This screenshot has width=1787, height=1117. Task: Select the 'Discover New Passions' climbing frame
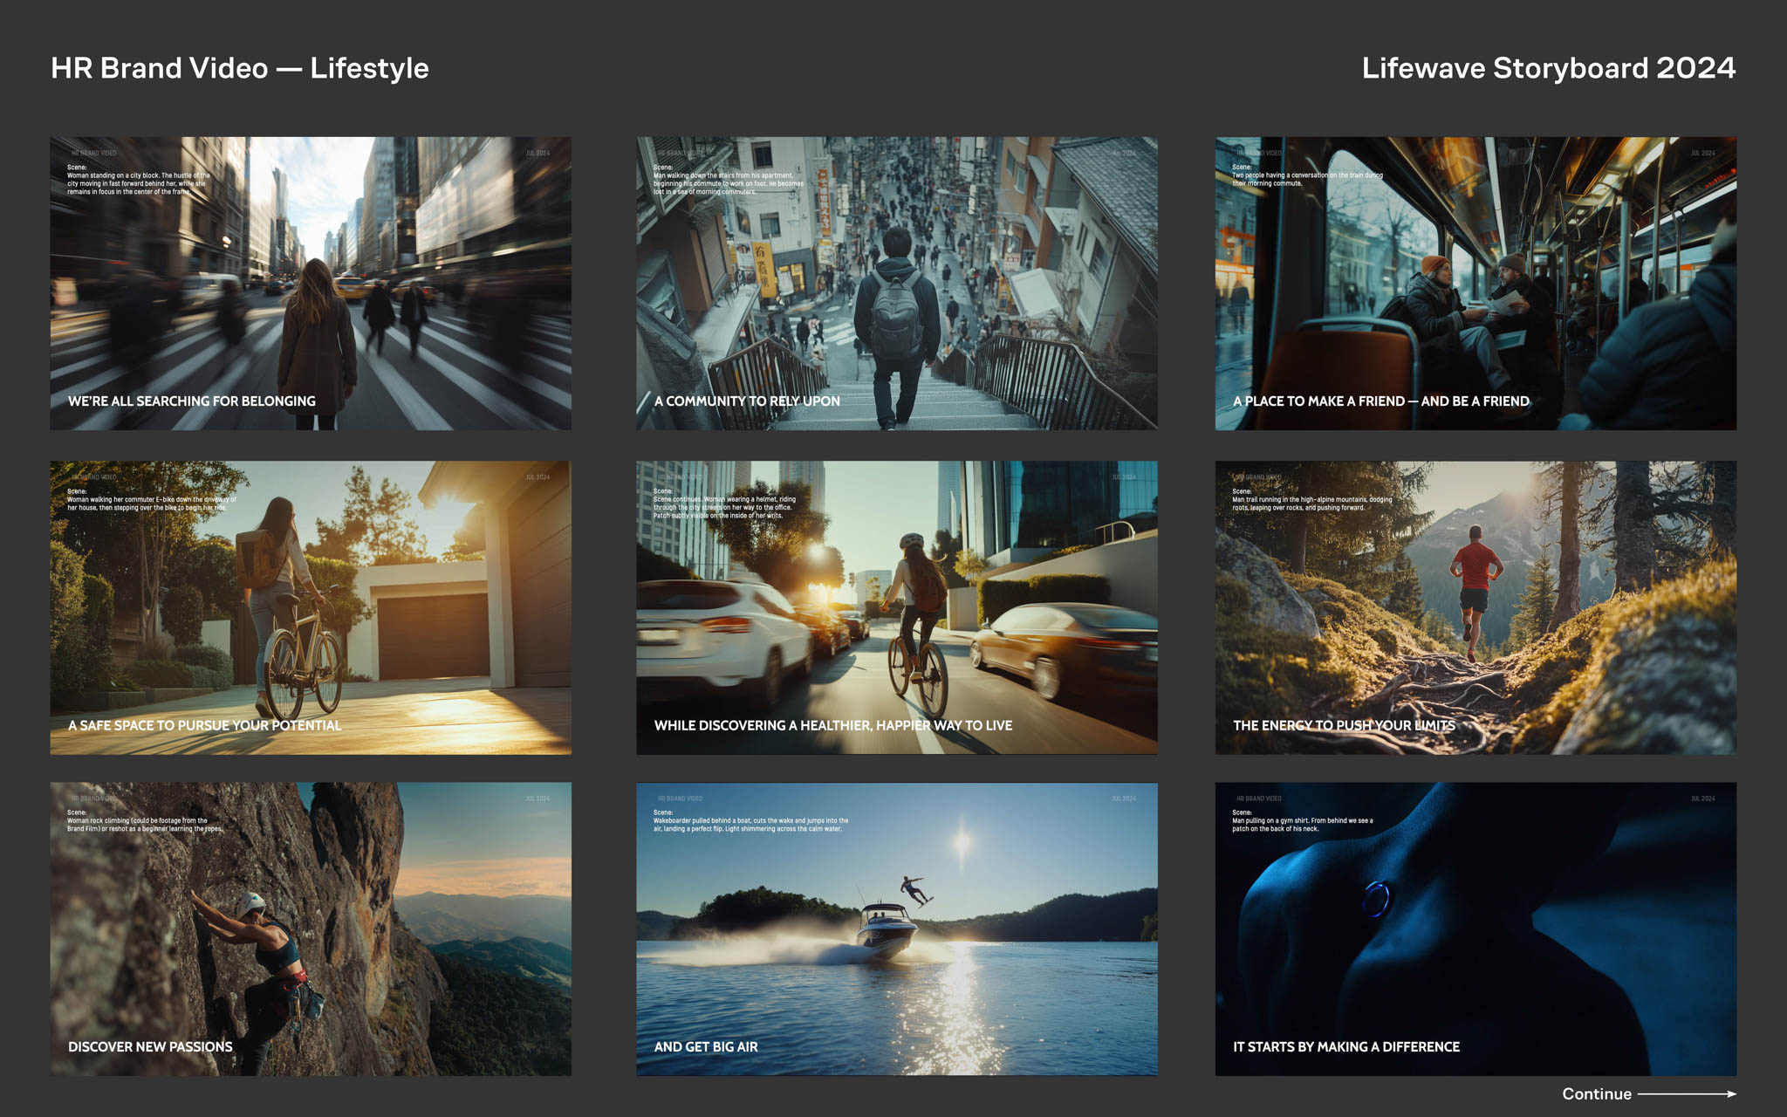[311, 929]
